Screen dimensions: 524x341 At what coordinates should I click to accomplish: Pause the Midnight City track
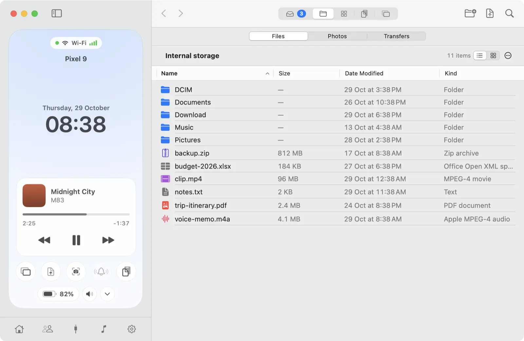76,240
